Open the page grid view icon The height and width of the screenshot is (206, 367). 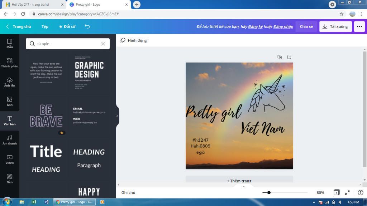click(336, 192)
